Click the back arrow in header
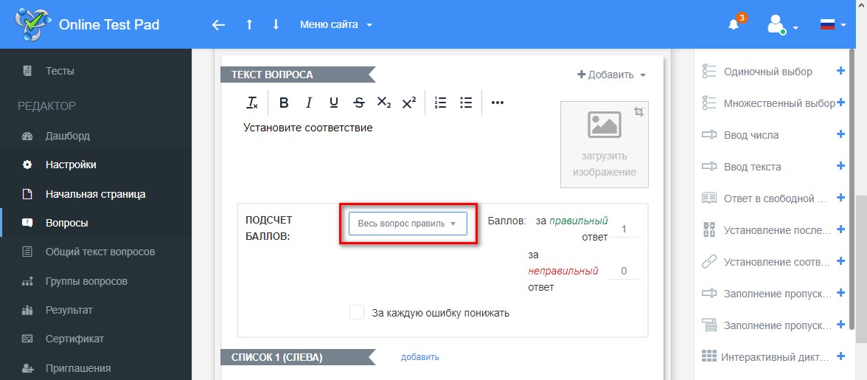 218,25
